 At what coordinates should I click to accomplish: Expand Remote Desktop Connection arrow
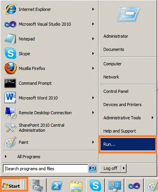click(93, 112)
